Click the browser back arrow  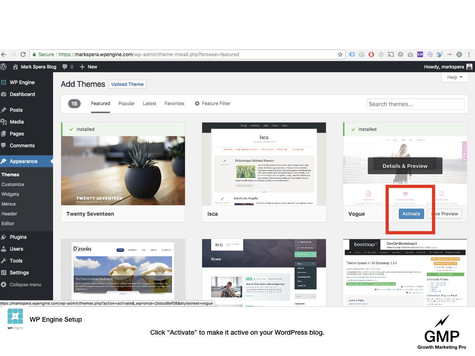tap(3, 55)
